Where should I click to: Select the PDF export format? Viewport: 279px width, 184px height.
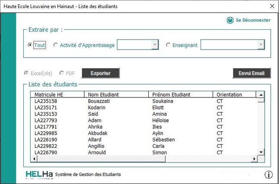pyautogui.click(x=62, y=73)
